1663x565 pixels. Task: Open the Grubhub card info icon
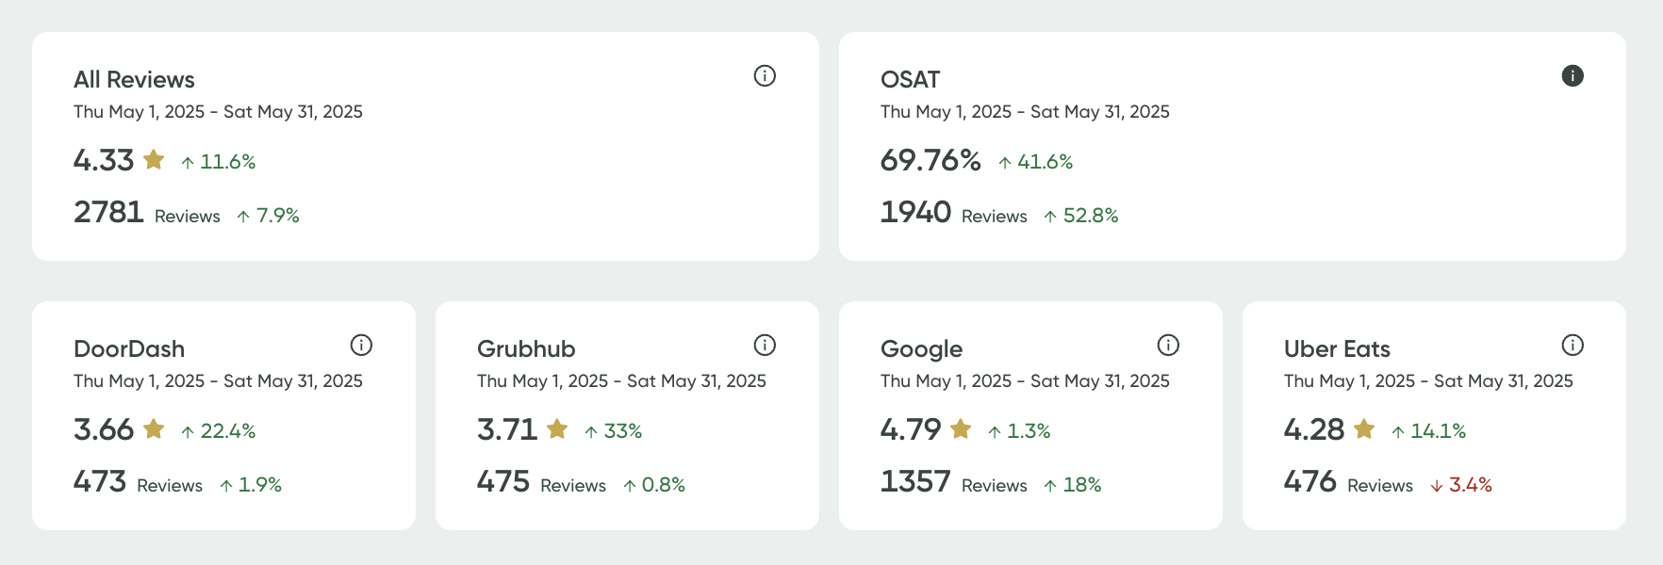click(x=765, y=345)
